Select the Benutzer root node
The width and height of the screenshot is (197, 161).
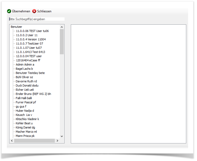pyautogui.click(x=16, y=27)
